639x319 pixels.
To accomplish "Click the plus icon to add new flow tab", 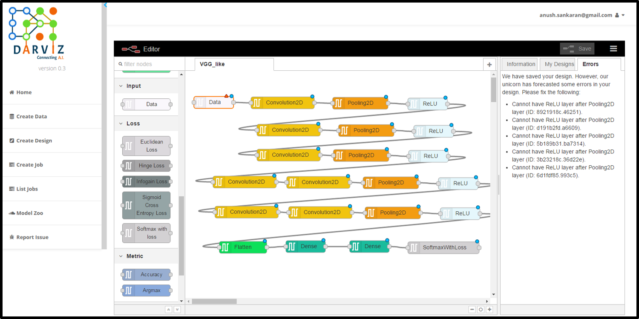I will click(489, 64).
